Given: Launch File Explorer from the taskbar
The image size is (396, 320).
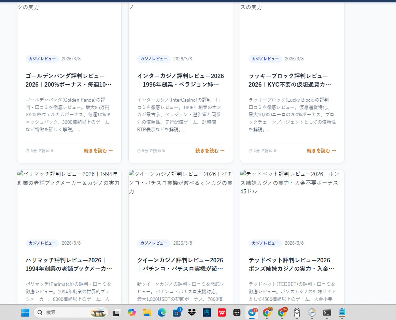Looking at the screenshot, I should [x=146, y=312].
